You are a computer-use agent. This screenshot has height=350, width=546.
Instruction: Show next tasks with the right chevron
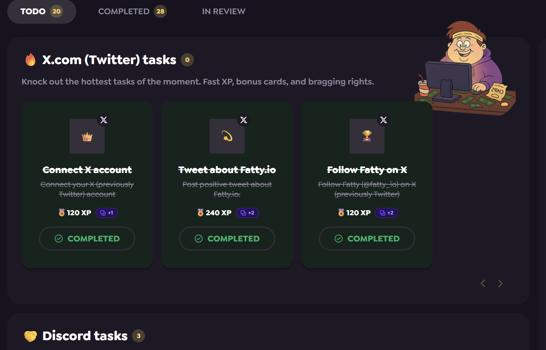pos(500,283)
